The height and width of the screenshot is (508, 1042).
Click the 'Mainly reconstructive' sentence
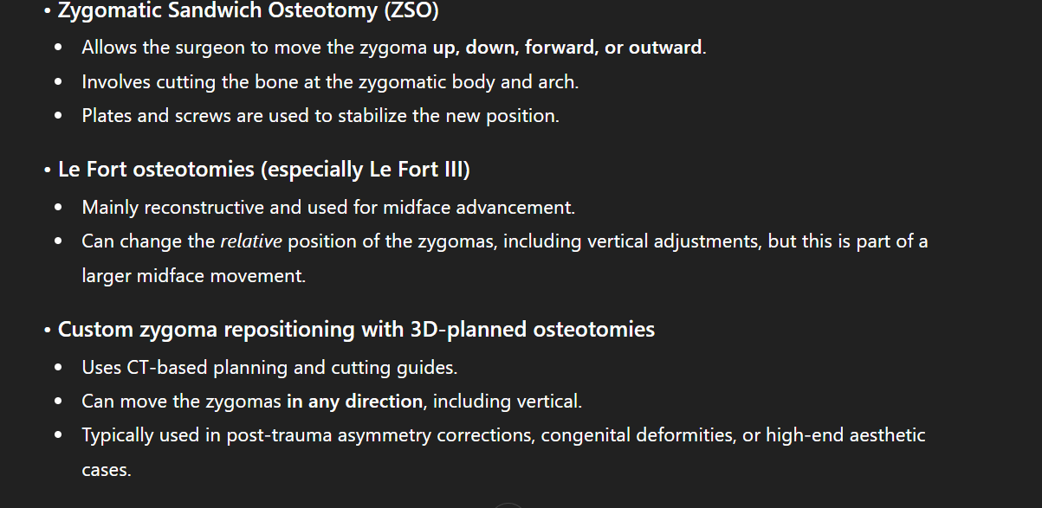click(x=328, y=208)
